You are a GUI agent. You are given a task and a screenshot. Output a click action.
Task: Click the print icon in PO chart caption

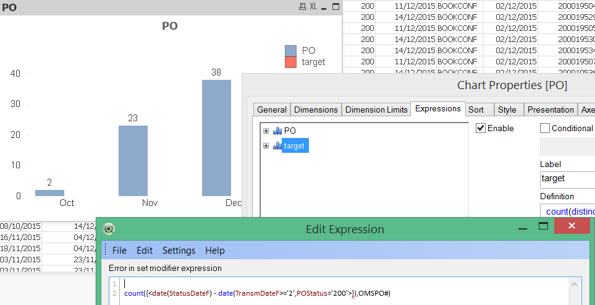point(302,7)
